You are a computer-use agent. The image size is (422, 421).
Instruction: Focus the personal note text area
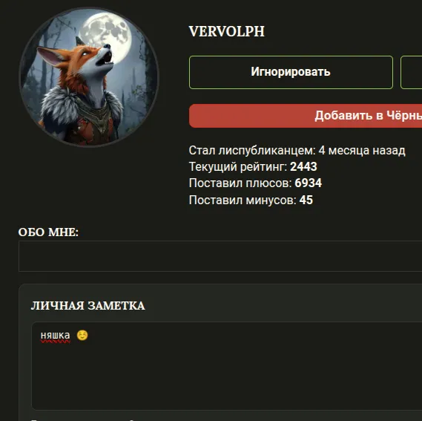coord(227,366)
